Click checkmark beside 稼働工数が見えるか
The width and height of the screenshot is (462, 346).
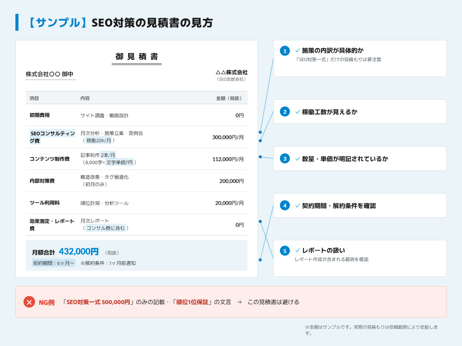(298, 112)
